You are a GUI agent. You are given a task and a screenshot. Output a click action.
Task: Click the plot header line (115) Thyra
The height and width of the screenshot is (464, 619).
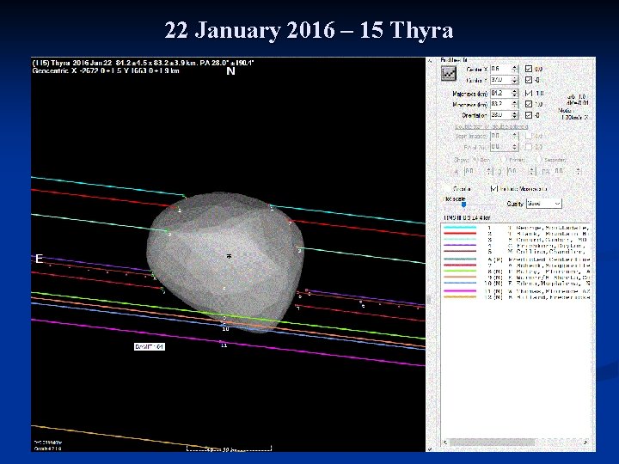pyautogui.click(x=143, y=63)
